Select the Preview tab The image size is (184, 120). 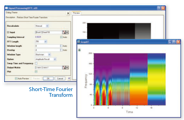tap(77, 13)
